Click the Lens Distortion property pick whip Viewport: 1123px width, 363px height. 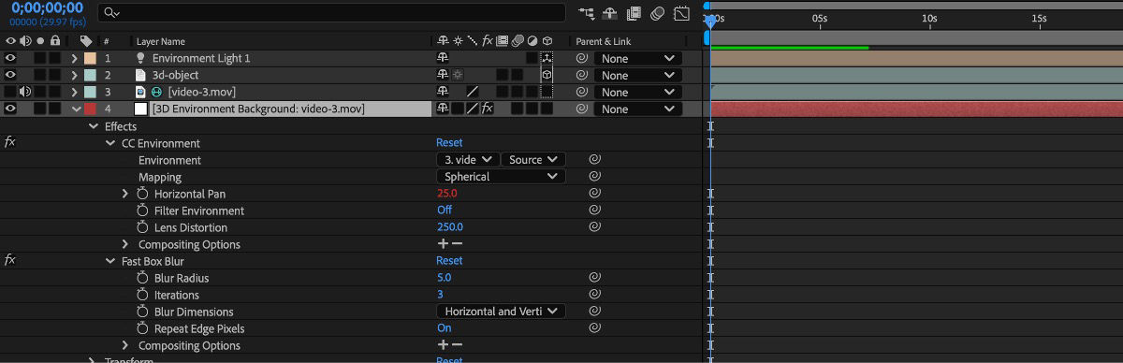click(x=594, y=227)
